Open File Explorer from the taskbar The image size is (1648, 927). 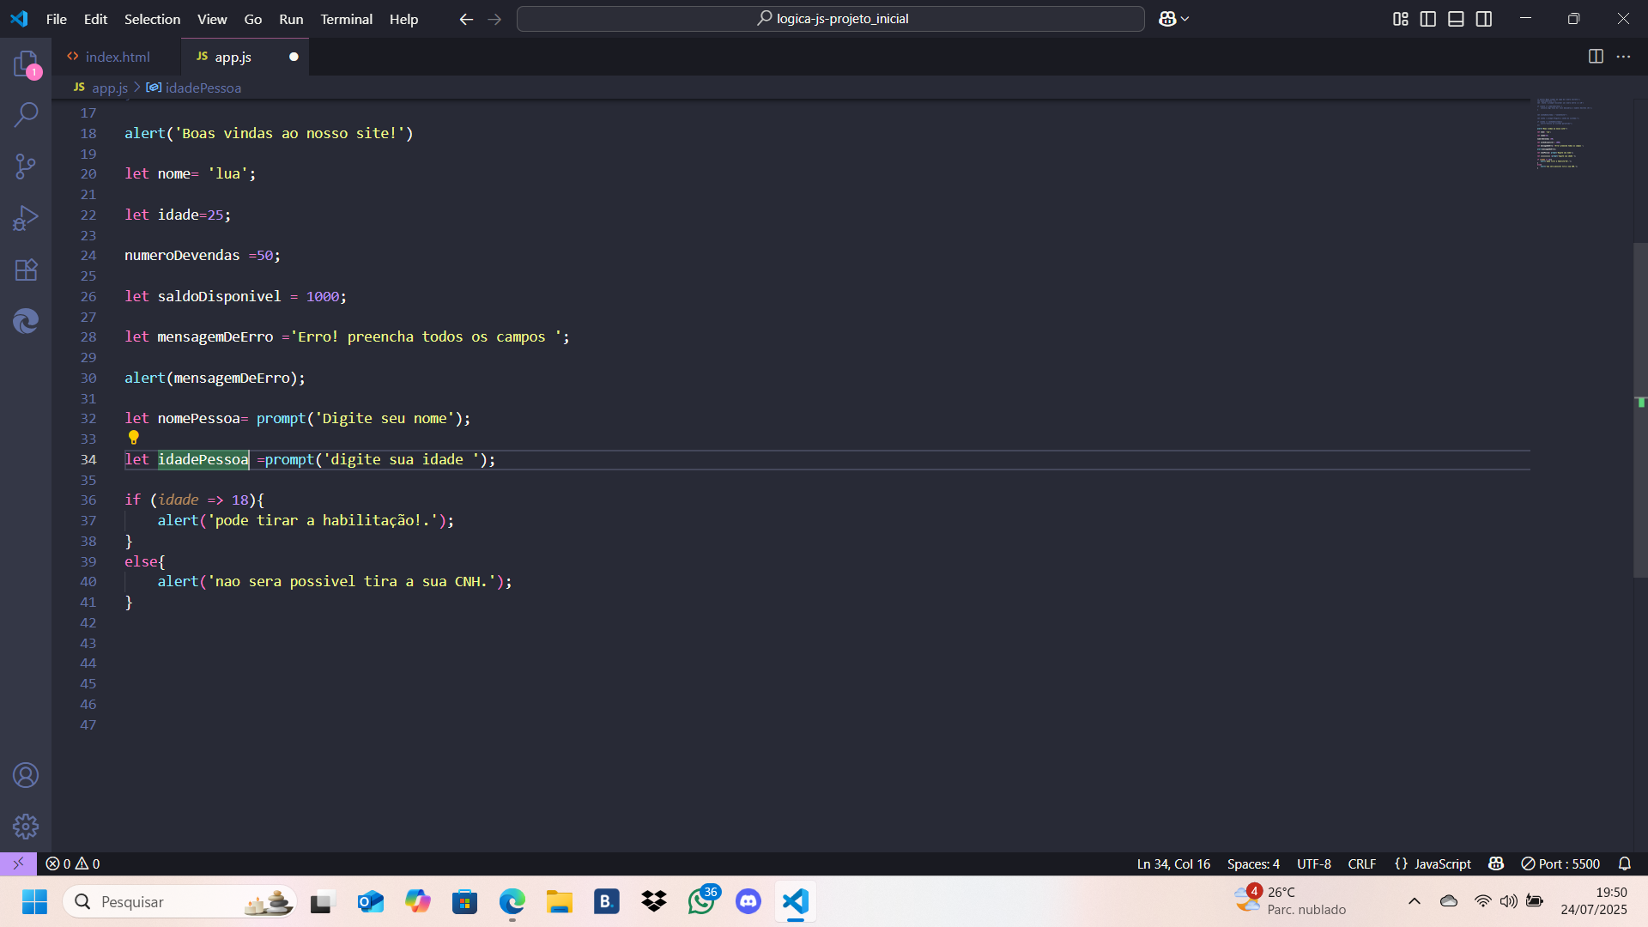click(x=560, y=901)
